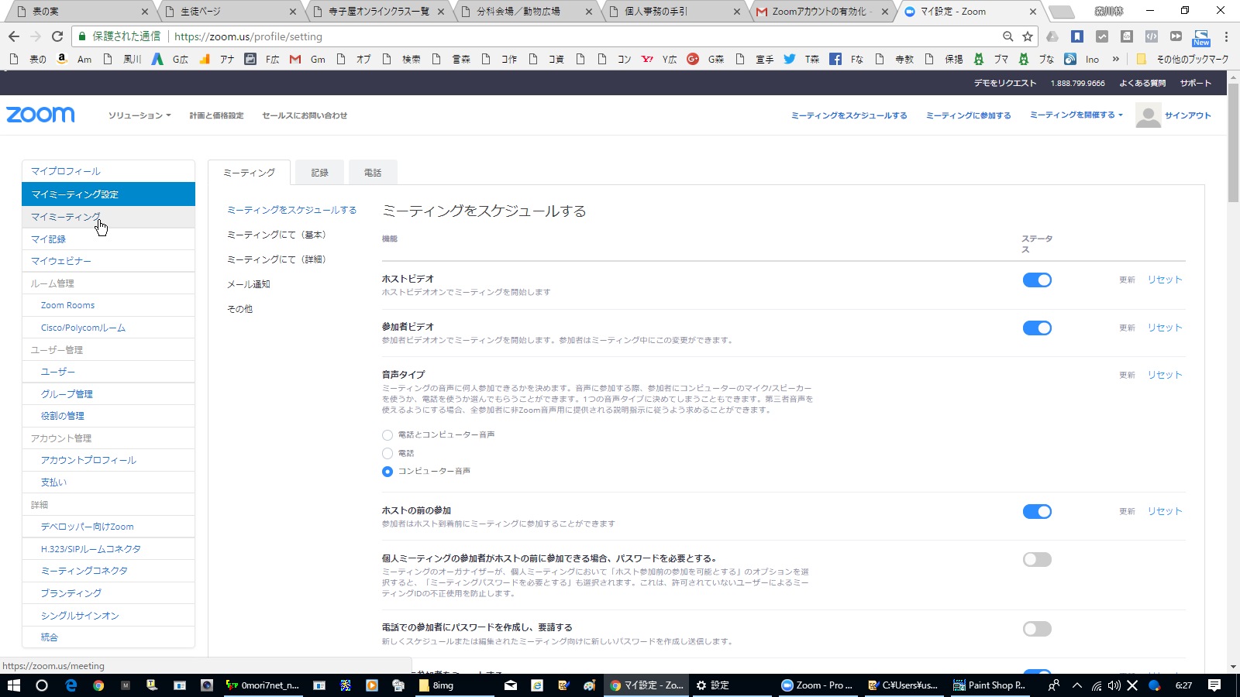The width and height of the screenshot is (1240, 697).
Task: Open the Amazon 'Am' bookmark
Action: [x=75, y=59]
